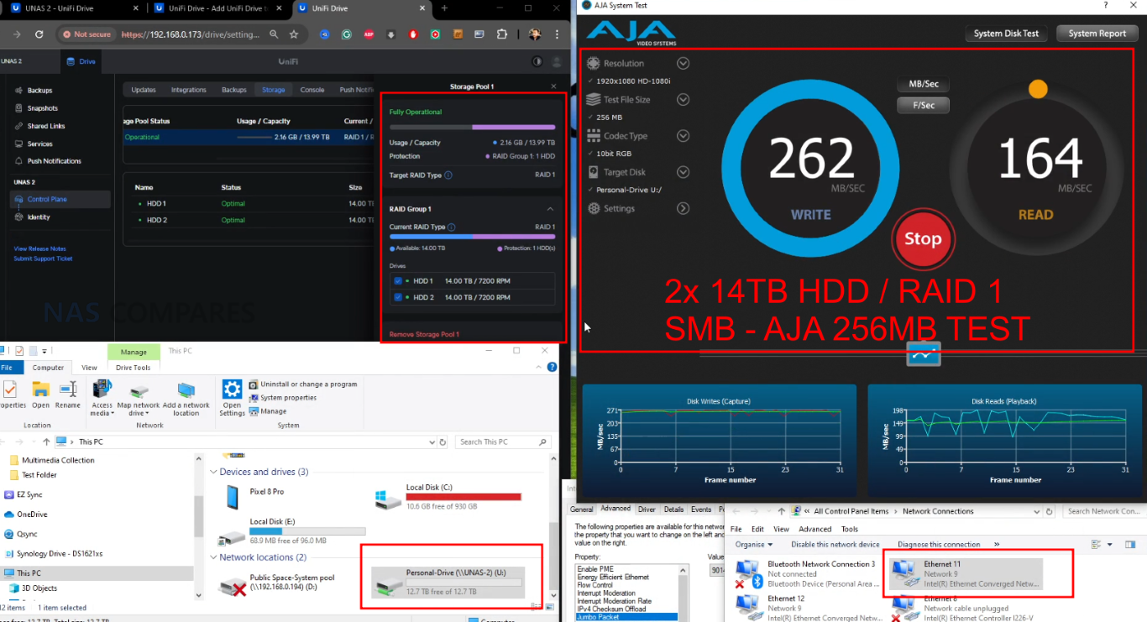
Task: Select OneDrive in Explorer navigation pane
Action: (33, 515)
